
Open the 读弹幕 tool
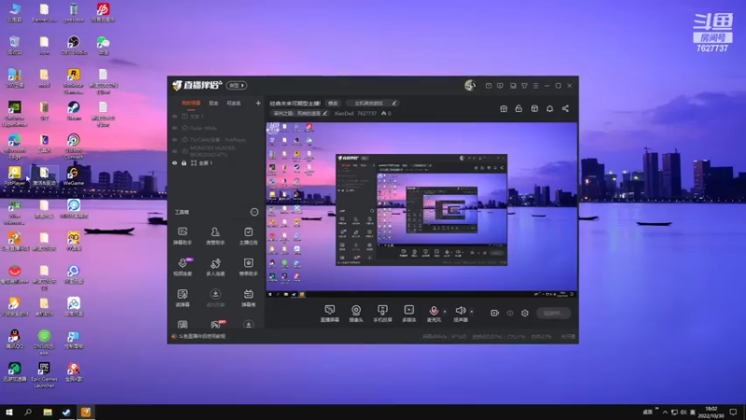click(182, 298)
